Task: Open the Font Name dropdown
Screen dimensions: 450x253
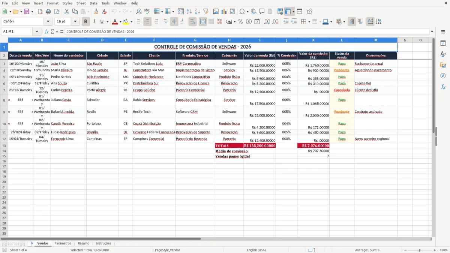Action: (x=48, y=22)
